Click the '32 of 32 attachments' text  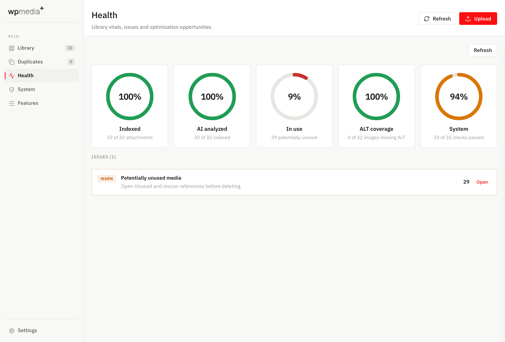(130, 138)
